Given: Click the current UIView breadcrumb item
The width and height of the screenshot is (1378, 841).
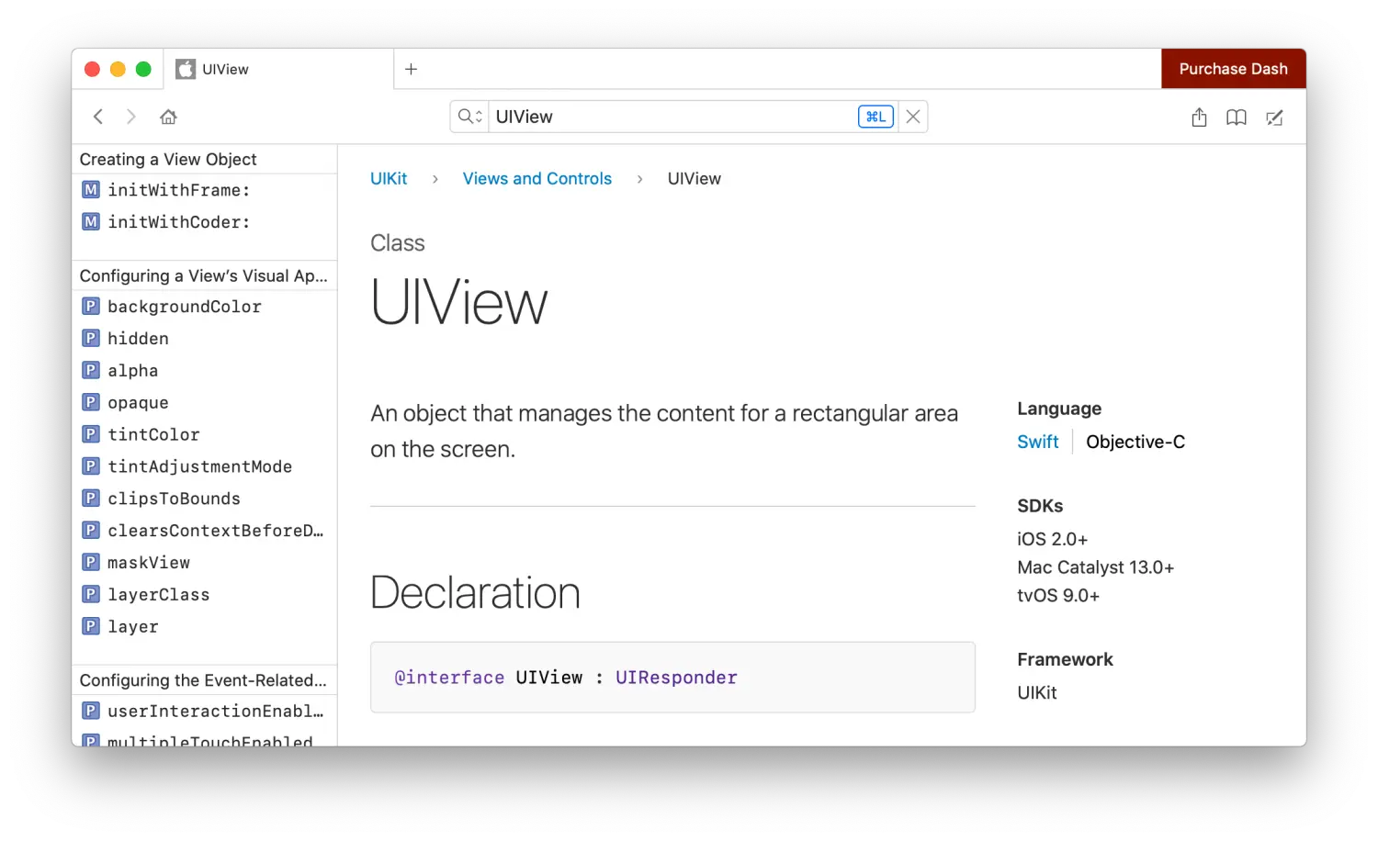Looking at the screenshot, I should [x=695, y=178].
